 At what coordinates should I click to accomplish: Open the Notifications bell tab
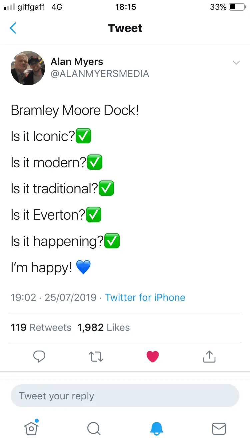pos(156,428)
